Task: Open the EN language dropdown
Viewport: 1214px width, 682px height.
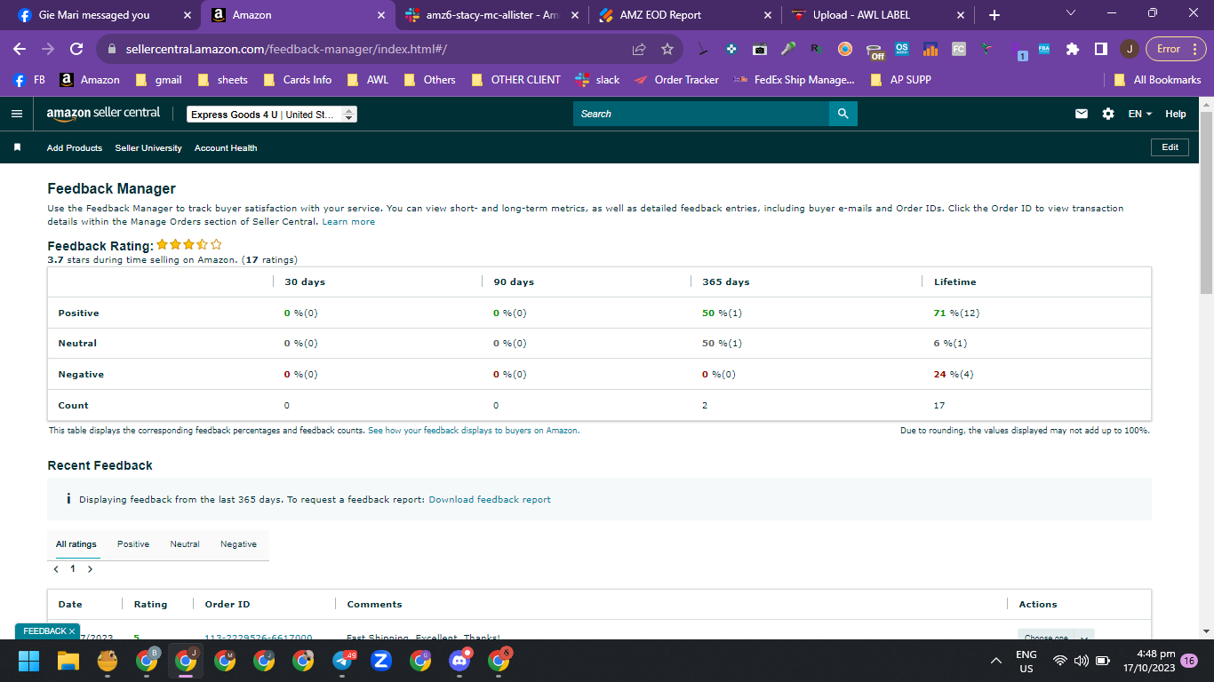Action: 1139,114
